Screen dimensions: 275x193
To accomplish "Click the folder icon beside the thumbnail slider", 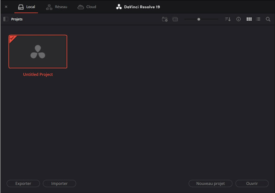I will [175, 19].
